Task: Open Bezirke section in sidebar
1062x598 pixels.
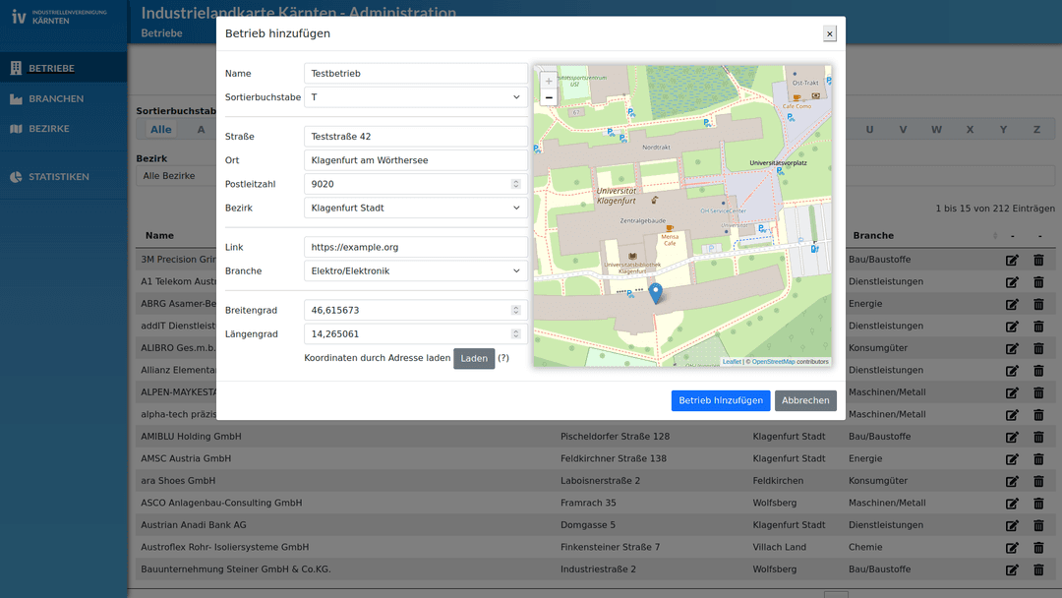Action: pos(63,128)
